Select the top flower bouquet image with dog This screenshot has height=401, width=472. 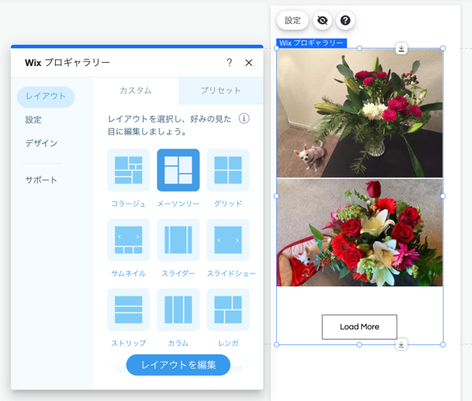click(360, 113)
